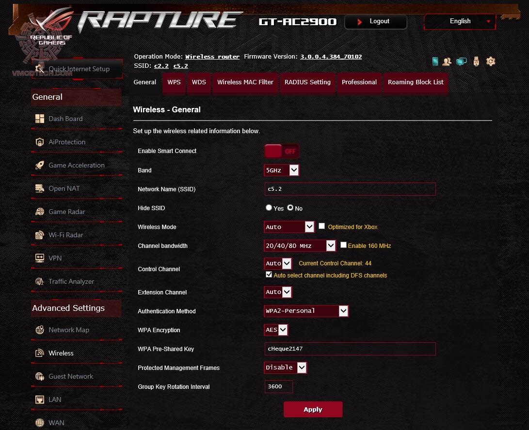
Task: Click the Guest Network globe icon
Action: click(x=40, y=376)
